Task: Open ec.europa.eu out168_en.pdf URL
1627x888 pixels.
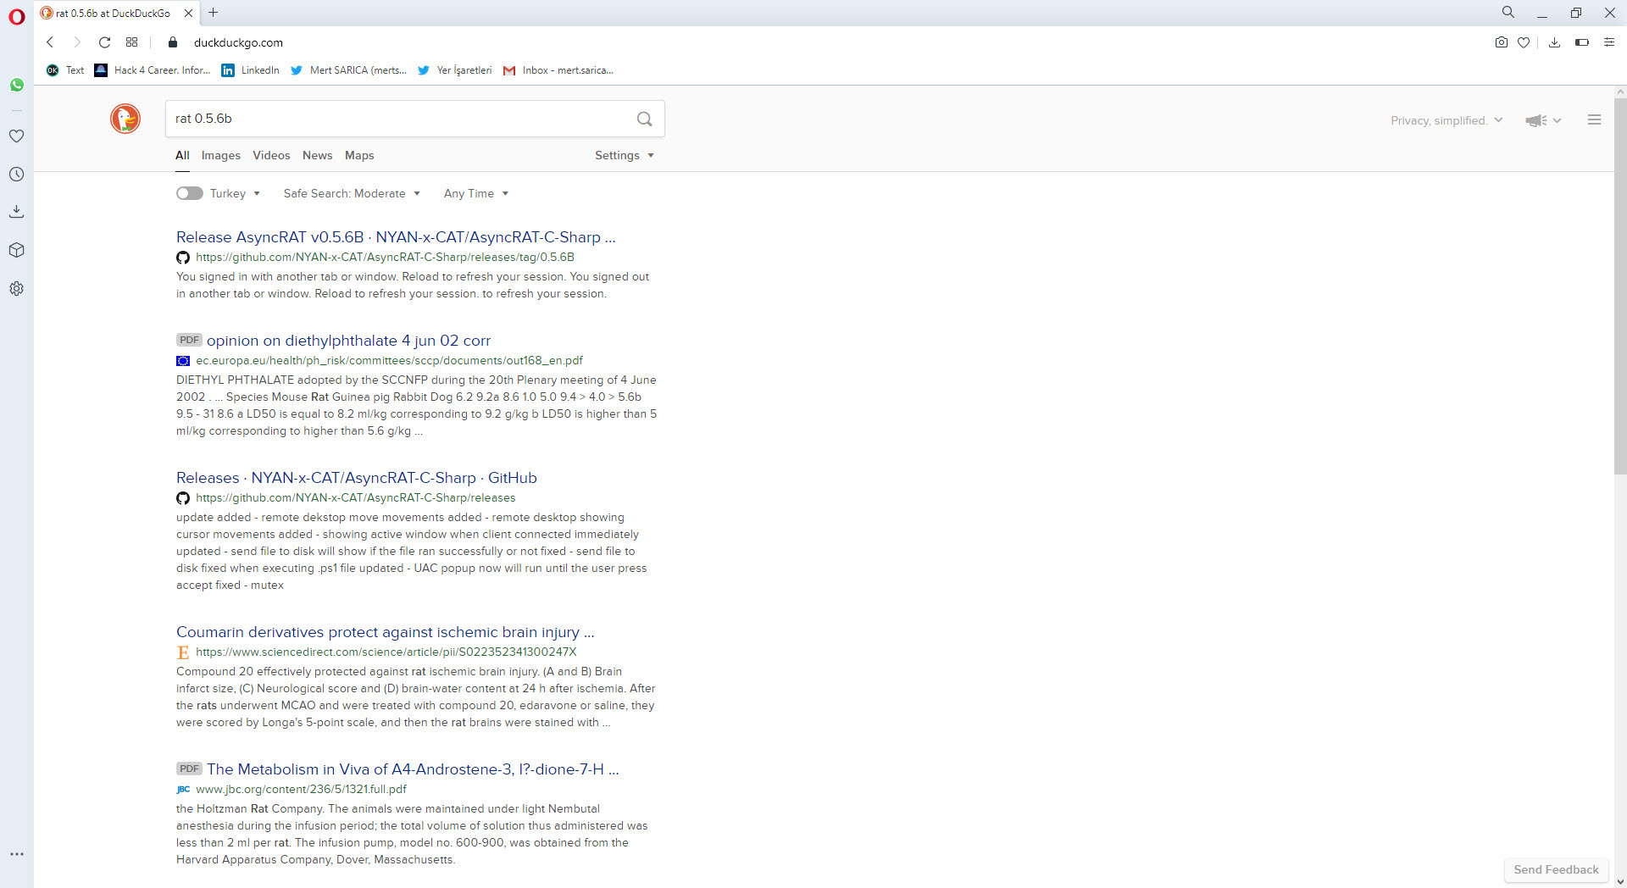Action: point(389,360)
